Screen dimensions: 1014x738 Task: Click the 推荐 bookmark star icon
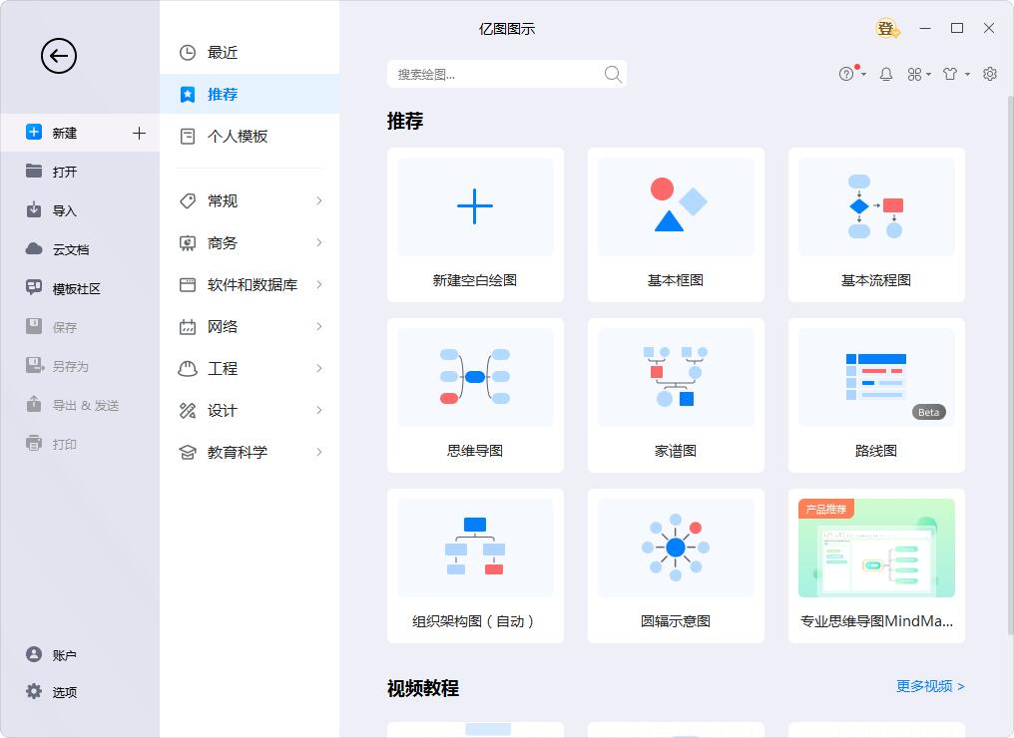(x=188, y=95)
